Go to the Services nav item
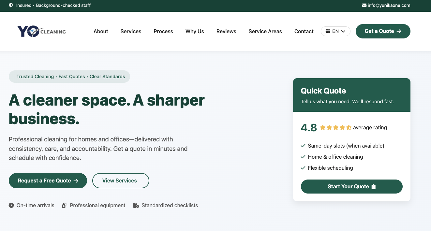This screenshot has height=231, width=431. [x=131, y=31]
